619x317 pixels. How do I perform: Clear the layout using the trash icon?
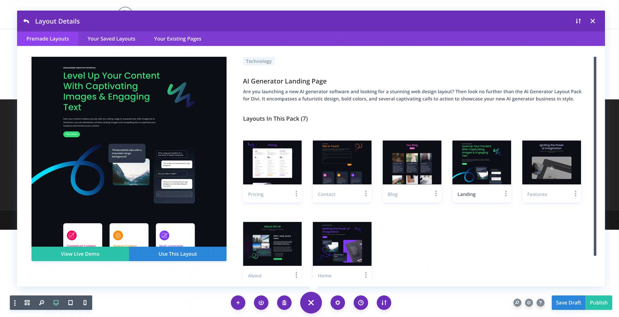point(284,303)
